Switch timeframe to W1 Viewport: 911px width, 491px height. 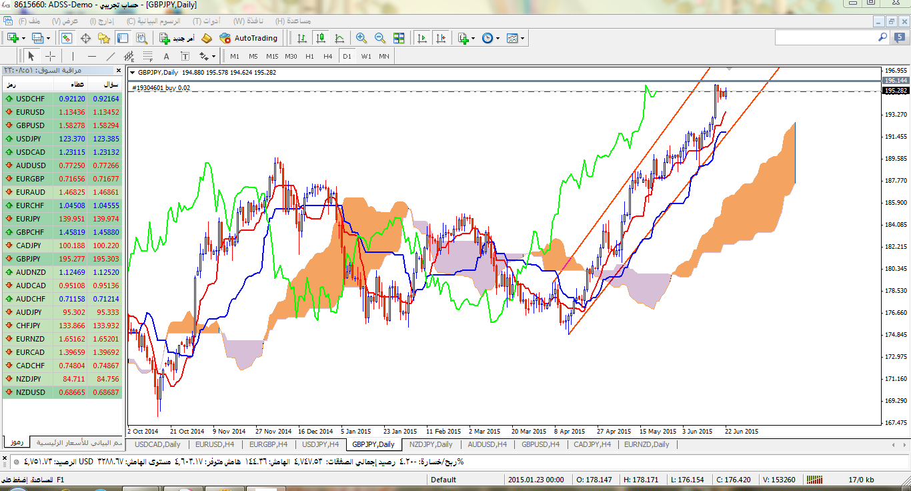coord(366,56)
